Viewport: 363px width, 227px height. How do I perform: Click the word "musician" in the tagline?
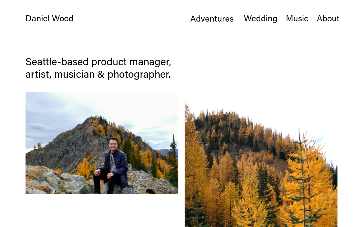click(x=74, y=74)
